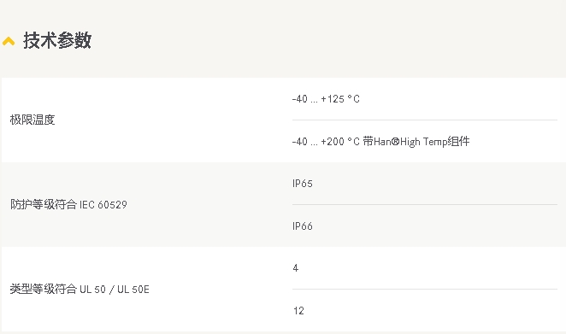566x334 pixels.
Task: Click the IEC 60529 standard text
Action: pos(103,205)
